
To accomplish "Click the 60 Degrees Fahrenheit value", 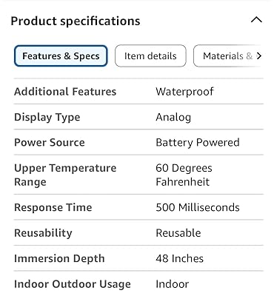I will (184, 175).
